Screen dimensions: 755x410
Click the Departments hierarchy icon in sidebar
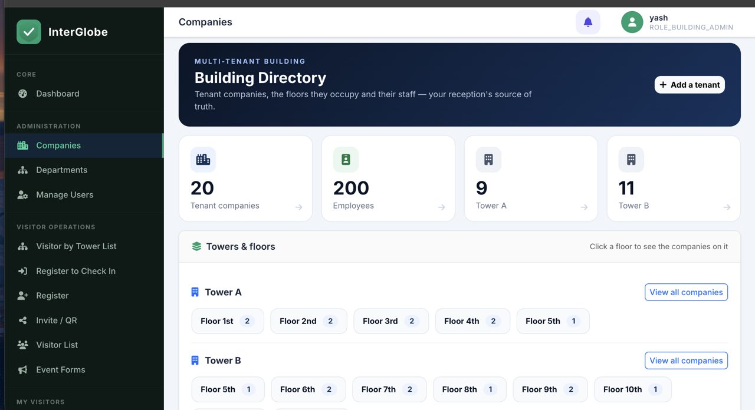point(23,170)
